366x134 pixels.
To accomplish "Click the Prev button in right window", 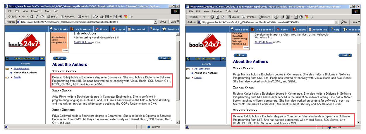I will 240,55.
